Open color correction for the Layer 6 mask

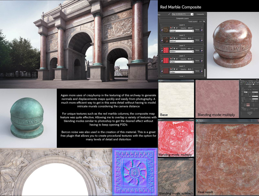point(202,30)
